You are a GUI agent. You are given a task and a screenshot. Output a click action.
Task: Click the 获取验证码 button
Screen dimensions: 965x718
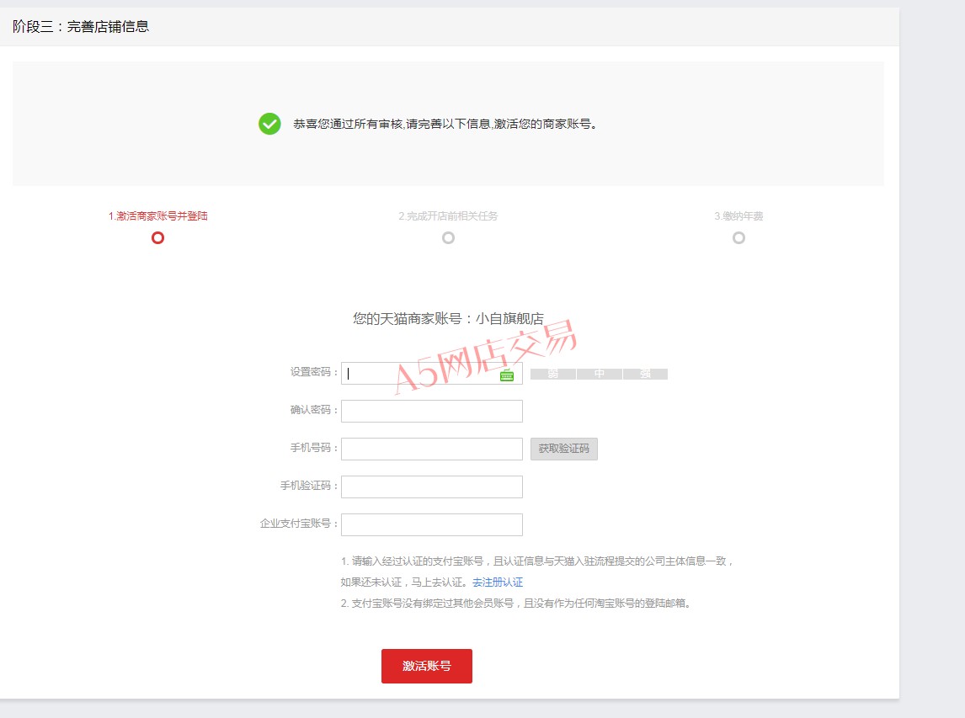point(563,449)
